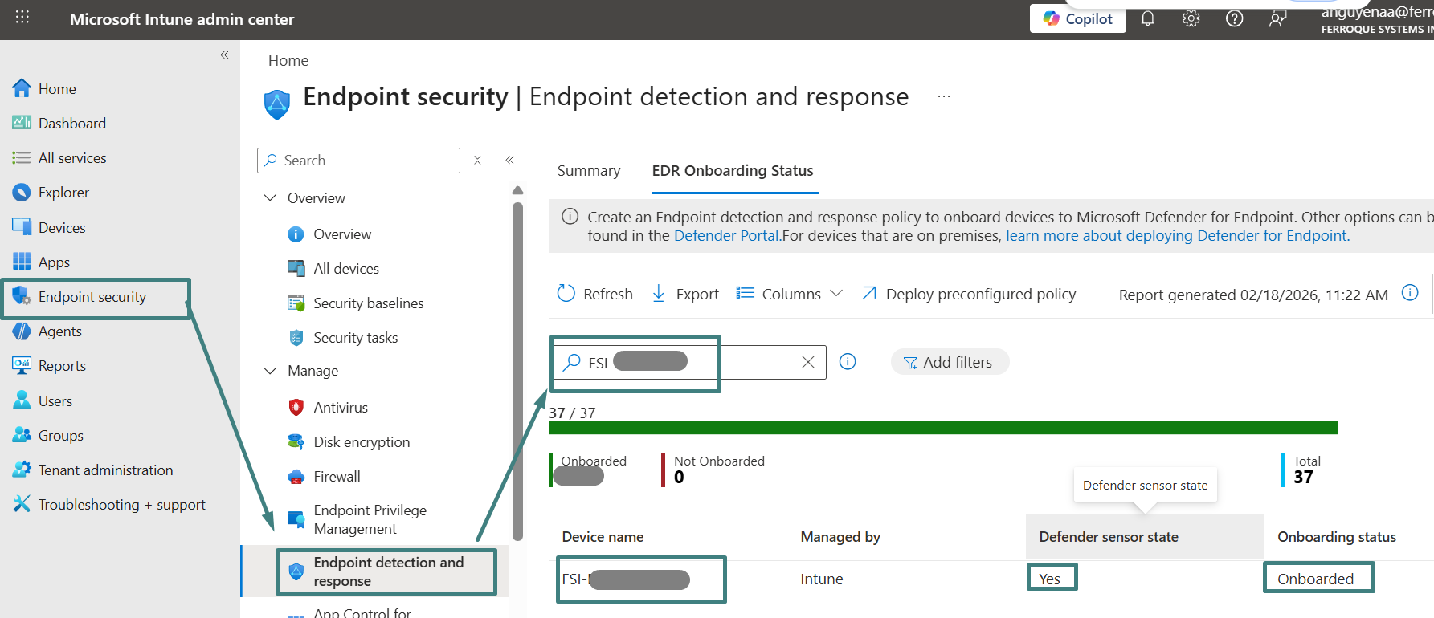Clear the device search box text
The width and height of the screenshot is (1434, 618).
[808, 363]
